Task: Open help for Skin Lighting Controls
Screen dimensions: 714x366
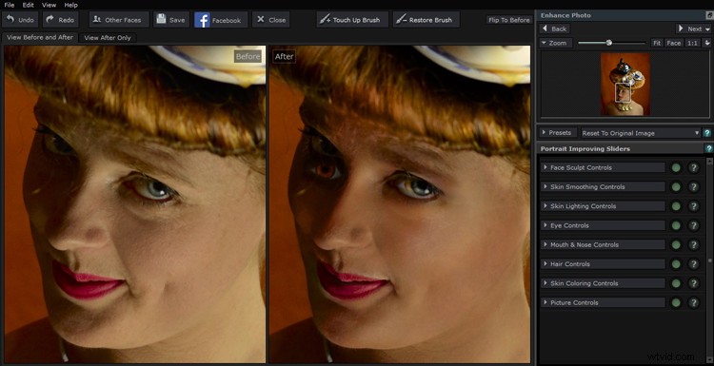Action: point(693,206)
